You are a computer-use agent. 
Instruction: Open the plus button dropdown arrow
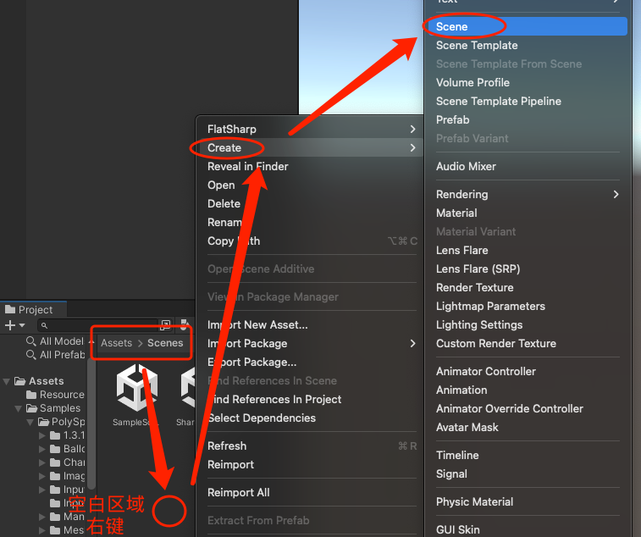[x=22, y=325]
